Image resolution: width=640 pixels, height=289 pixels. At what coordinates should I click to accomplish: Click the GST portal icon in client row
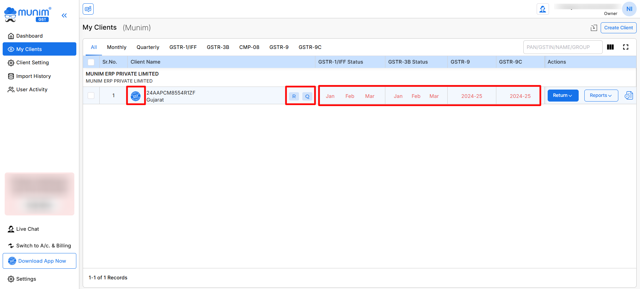coord(136,96)
